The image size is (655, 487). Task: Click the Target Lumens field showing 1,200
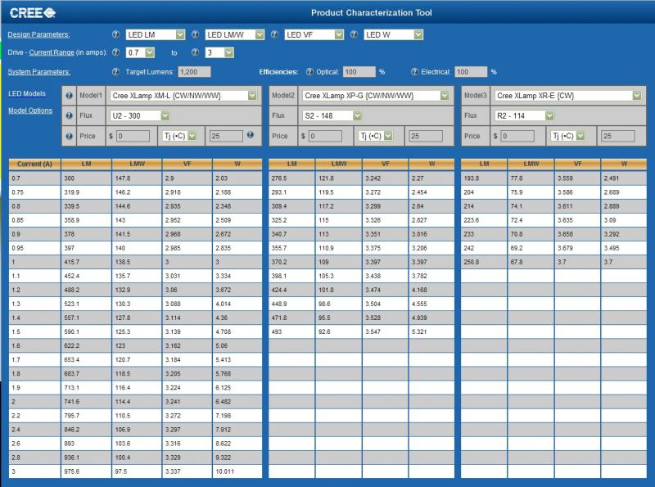(194, 72)
